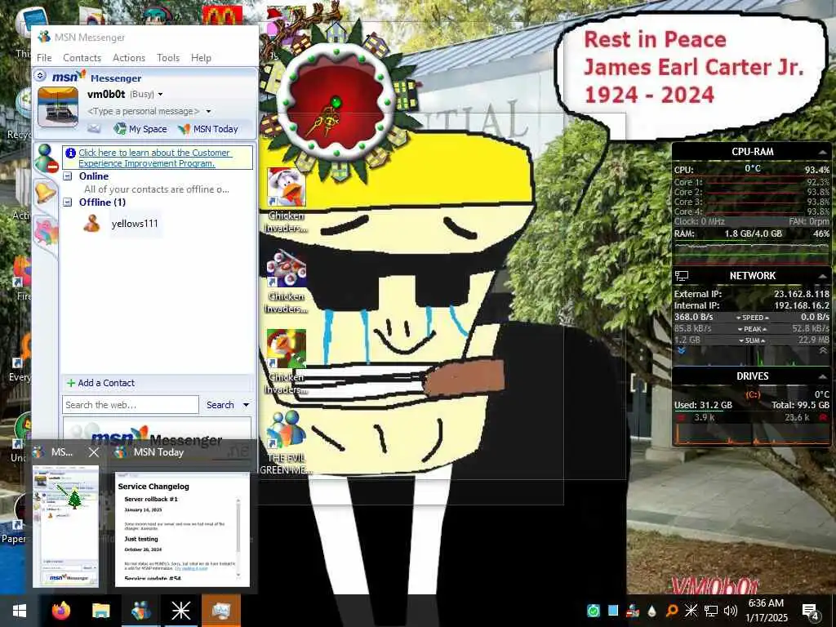Select the MSN Today taskbar preview thumbnail
The height and width of the screenshot is (627, 836).
[x=182, y=529]
